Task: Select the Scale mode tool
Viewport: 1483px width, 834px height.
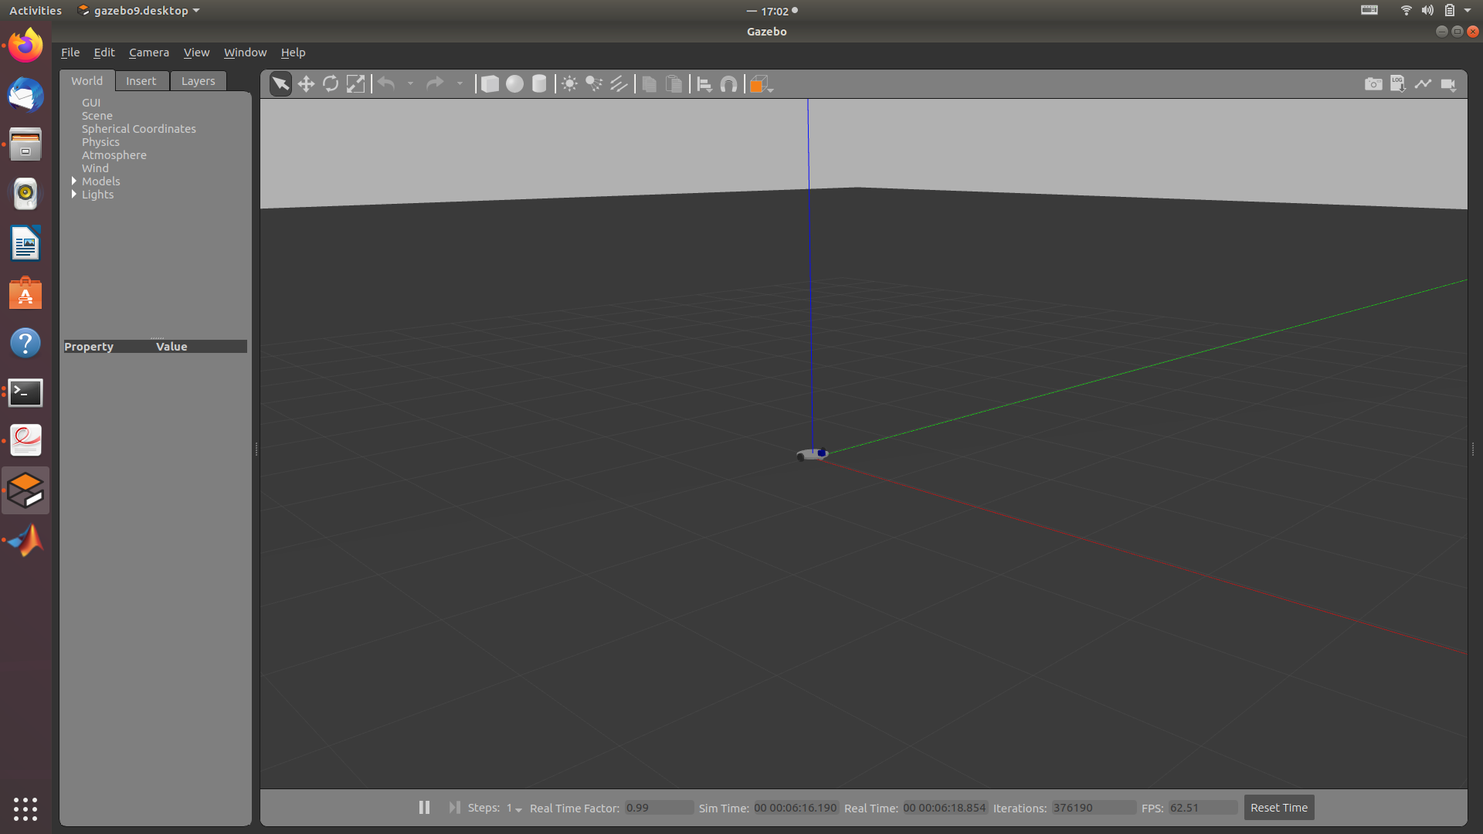Action: coord(355,84)
